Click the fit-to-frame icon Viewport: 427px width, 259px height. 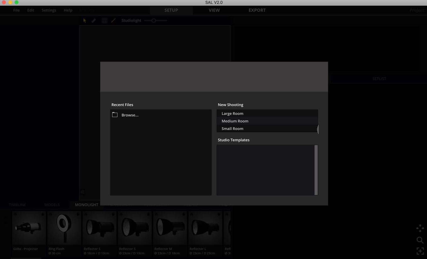coord(420,251)
